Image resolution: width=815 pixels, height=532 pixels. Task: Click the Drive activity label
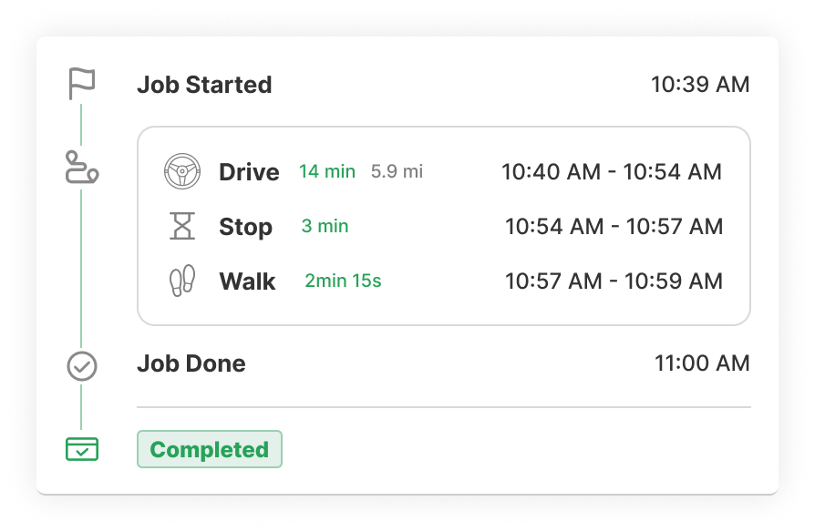tap(249, 172)
